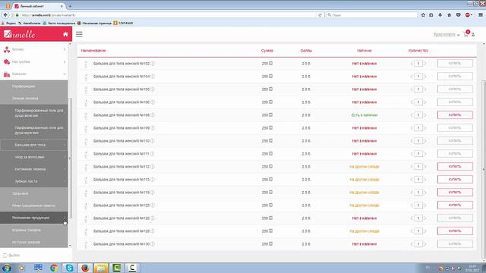
Task: Select the Зубная паста submenu
Action: tap(33, 181)
